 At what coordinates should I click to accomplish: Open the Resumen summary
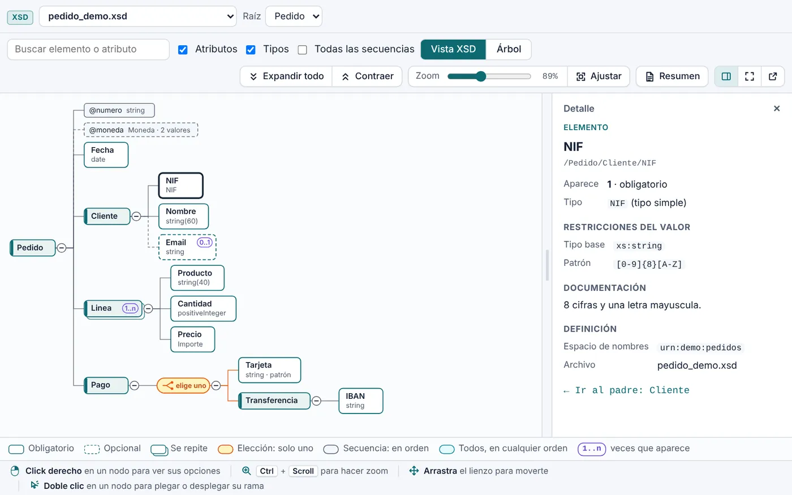click(672, 76)
